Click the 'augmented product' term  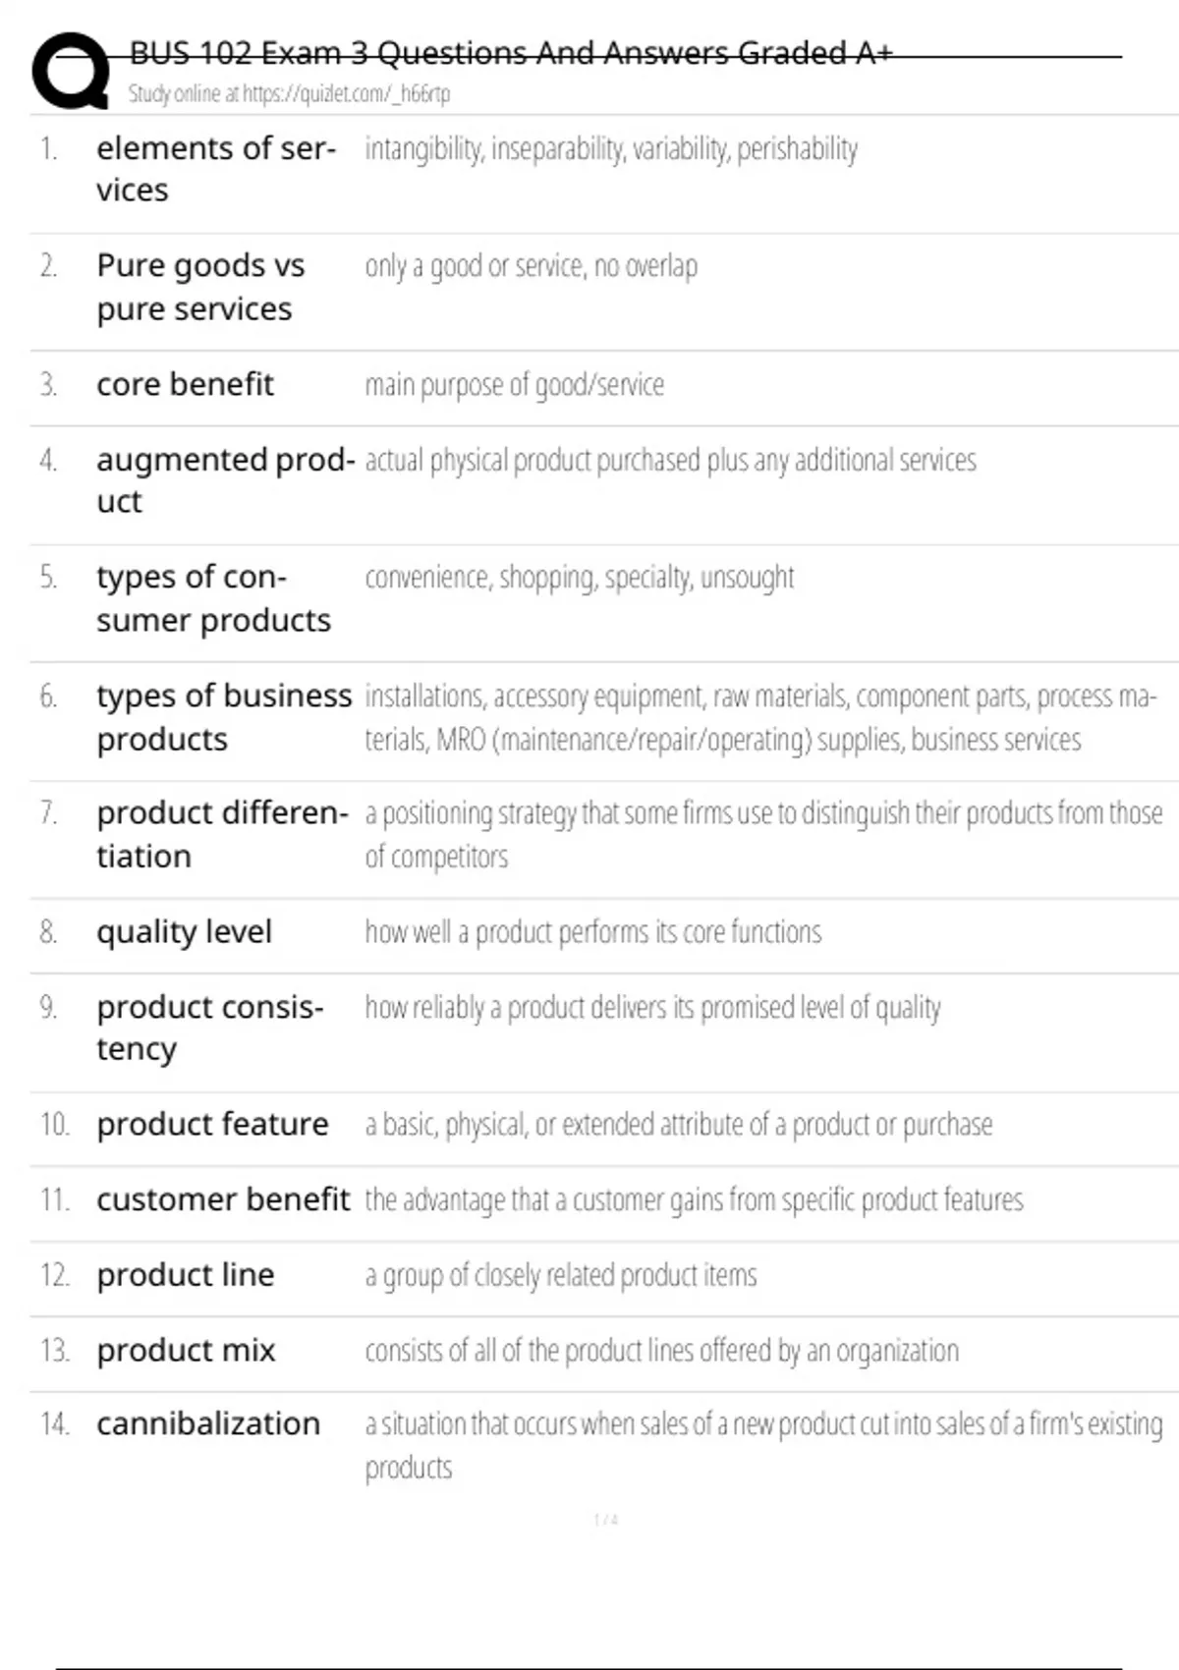pos(225,480)
